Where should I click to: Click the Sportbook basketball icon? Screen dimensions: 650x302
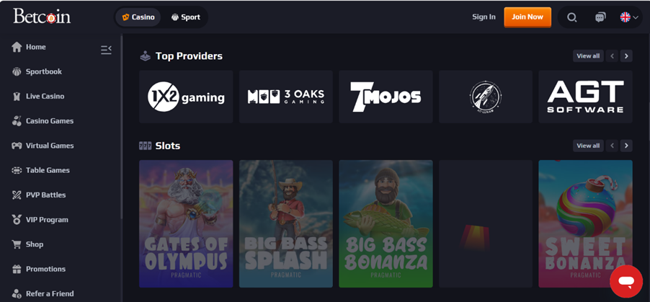pyautogui.click(x=17, y=72)
